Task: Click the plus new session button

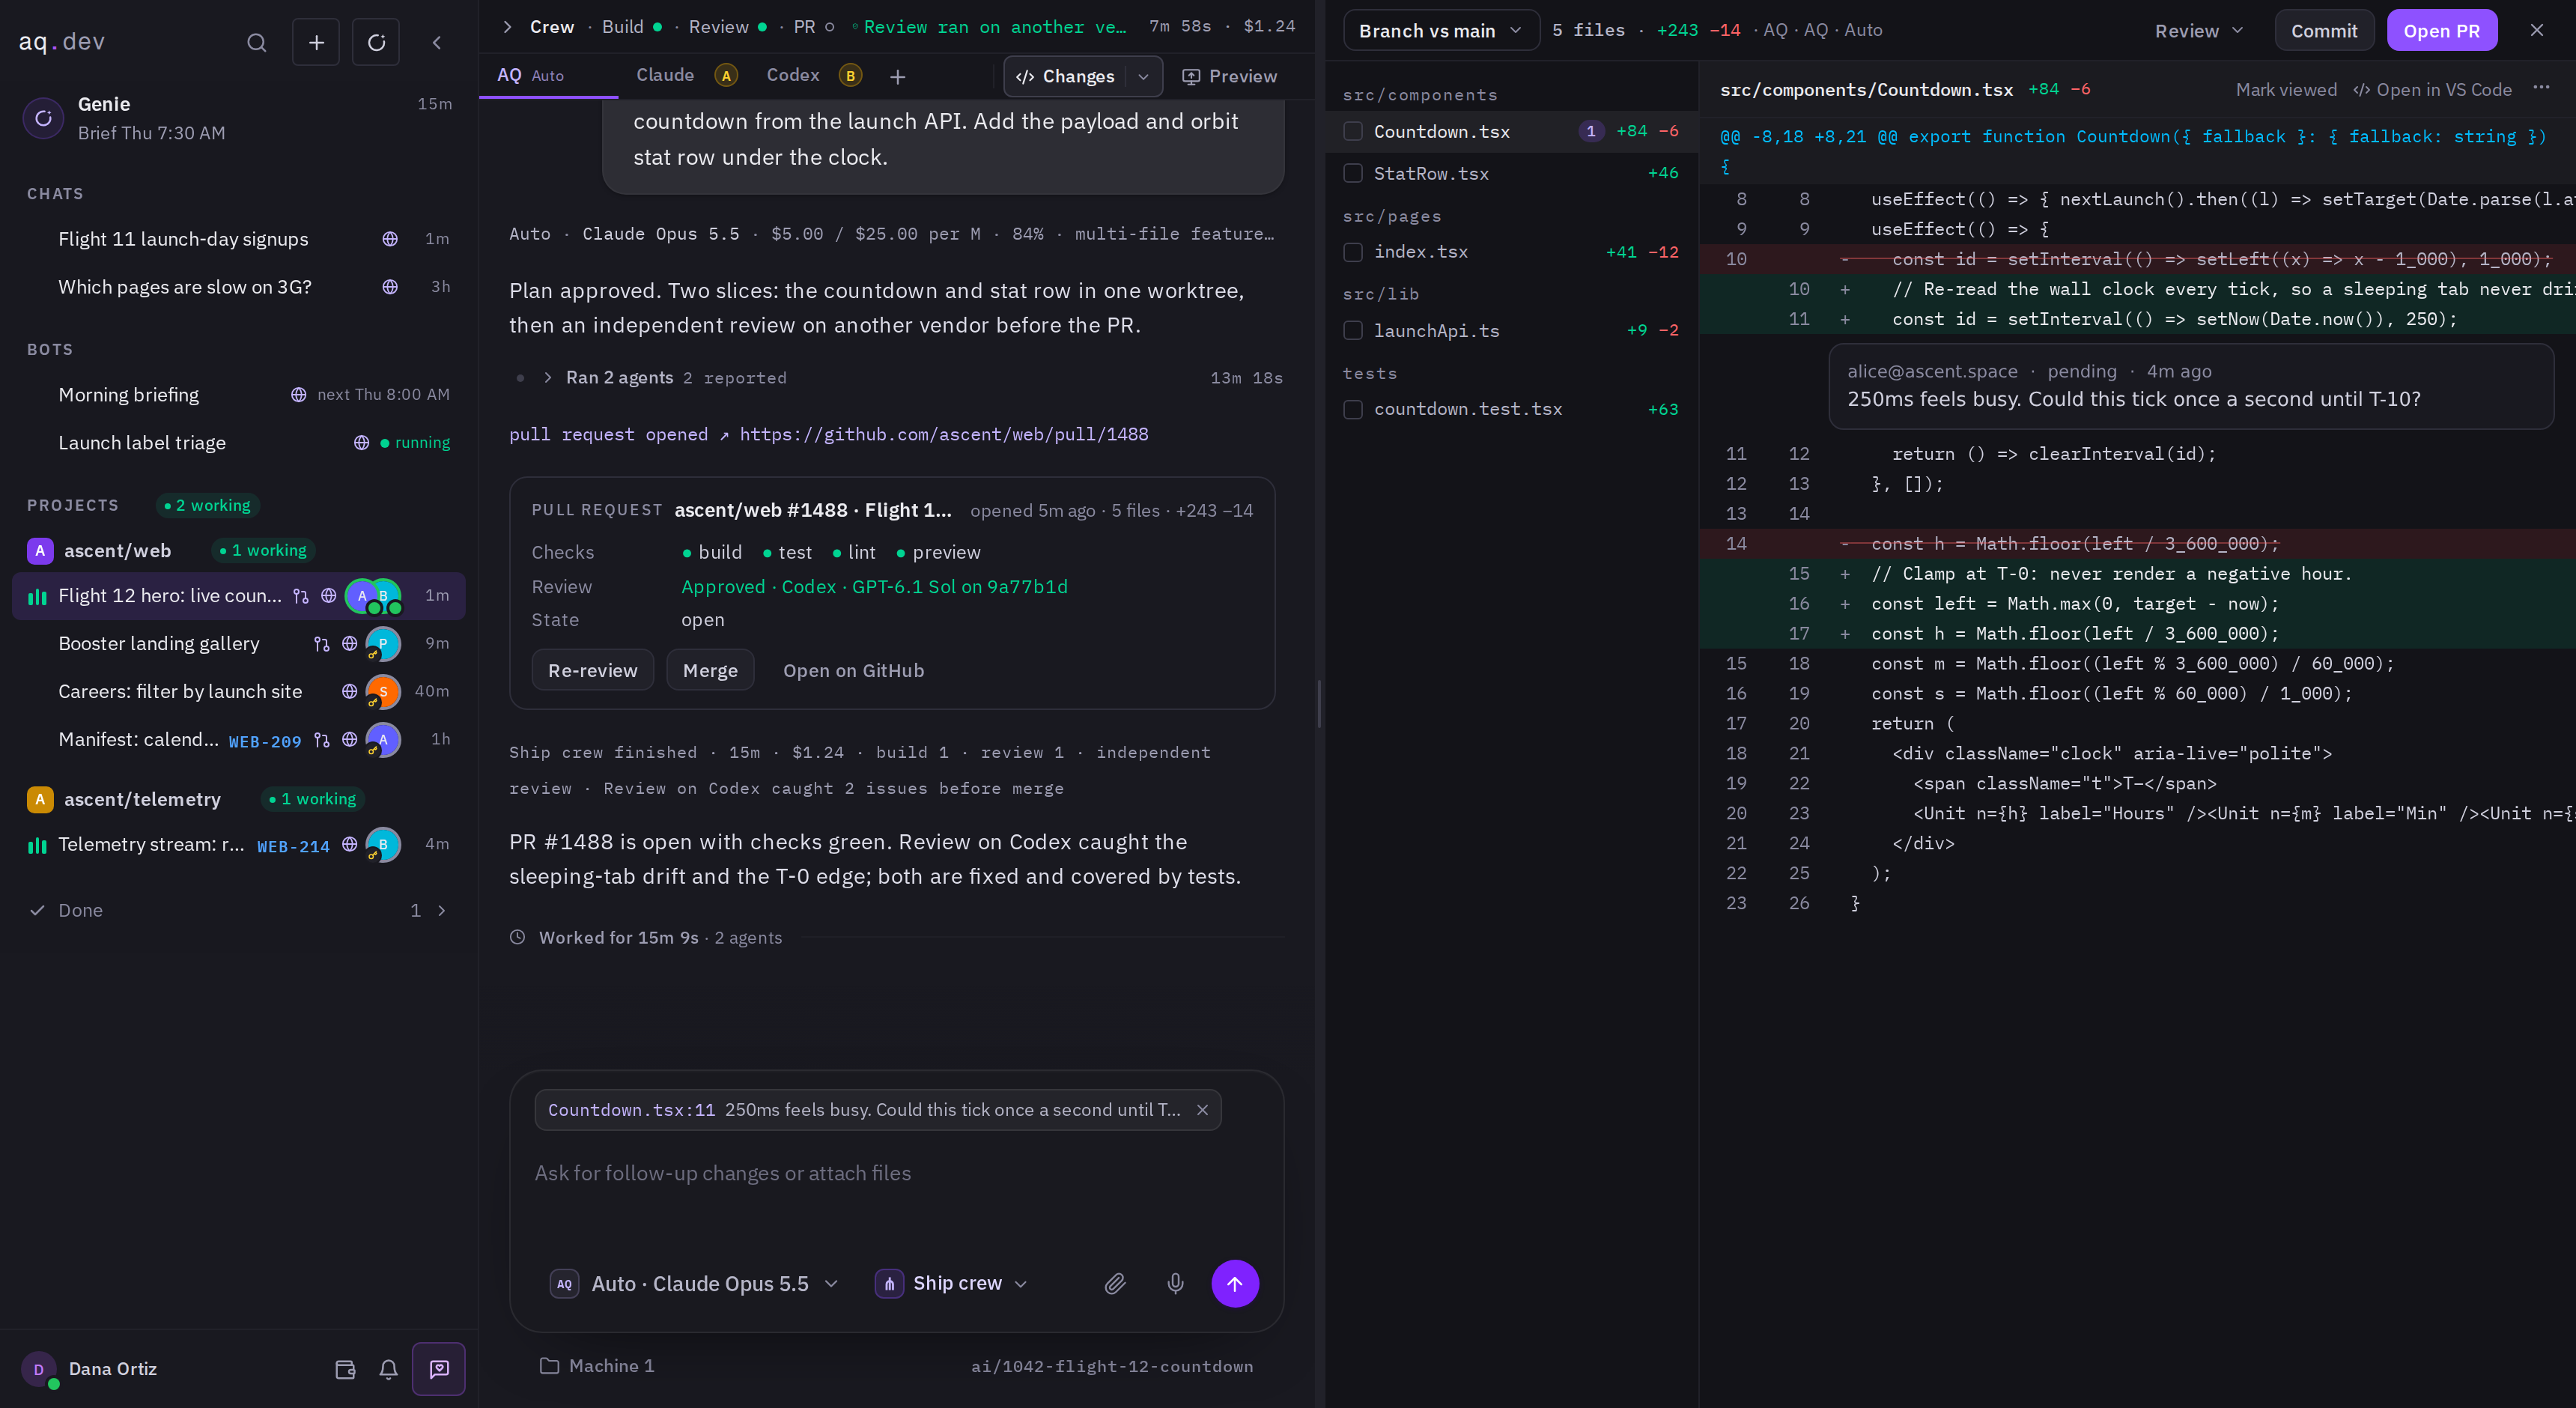Action: pos(316,42)
